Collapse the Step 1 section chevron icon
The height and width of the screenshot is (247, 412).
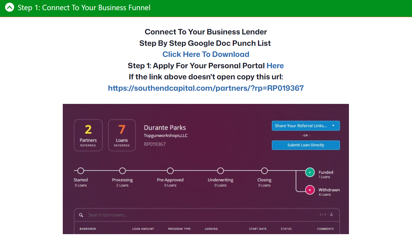10,7
